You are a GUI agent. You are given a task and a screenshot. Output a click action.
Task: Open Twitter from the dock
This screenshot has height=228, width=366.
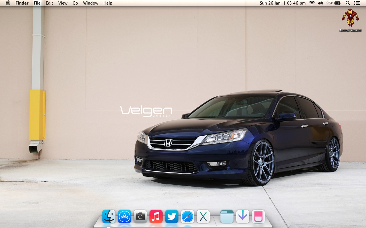click(172, 217)
